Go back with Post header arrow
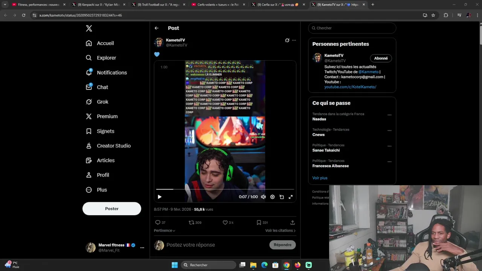The height and width of the screenshot is (271, 482). point(157,28)
